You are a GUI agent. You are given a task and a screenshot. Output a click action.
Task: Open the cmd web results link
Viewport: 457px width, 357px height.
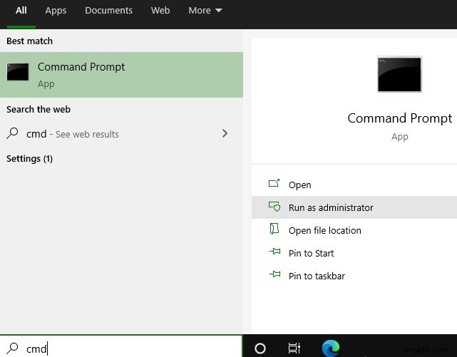73,134
